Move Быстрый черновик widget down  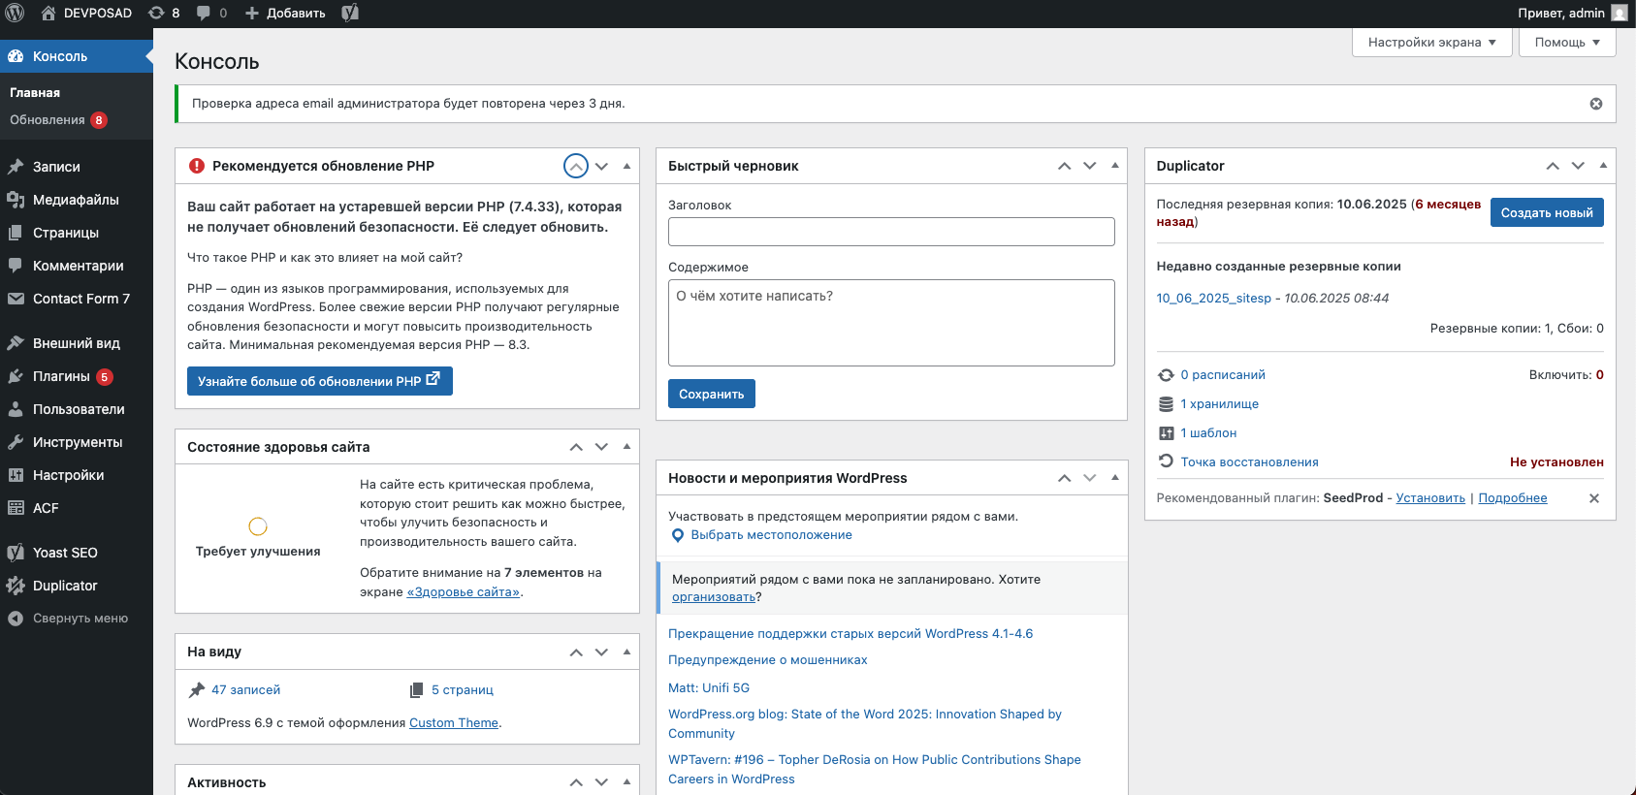1090,166
